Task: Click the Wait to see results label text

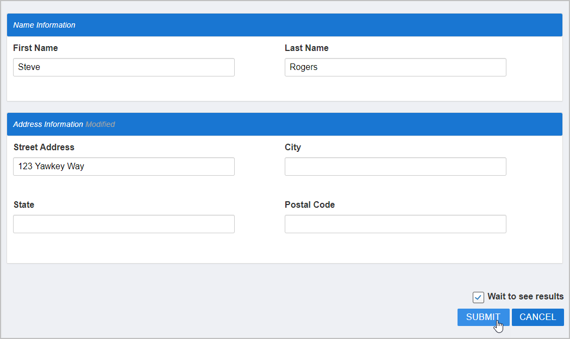Action: [x=525, y=296]
